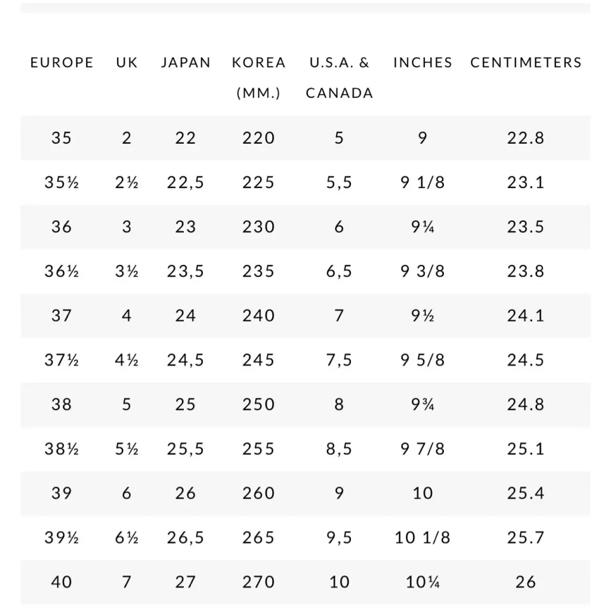Select the CENTIMETERS column header
Screen dimensions: 611x611
(526, 63)
